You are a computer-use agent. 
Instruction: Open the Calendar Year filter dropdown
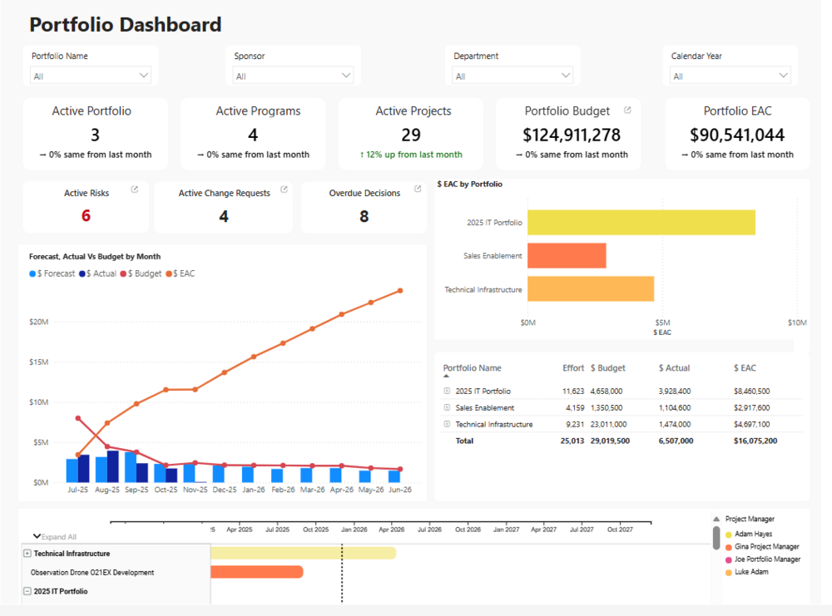[x=730, y=76]
